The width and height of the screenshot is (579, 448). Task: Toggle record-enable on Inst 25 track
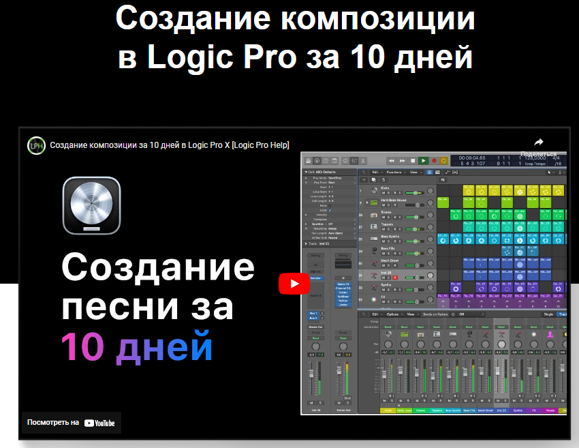tap(395, 278)
